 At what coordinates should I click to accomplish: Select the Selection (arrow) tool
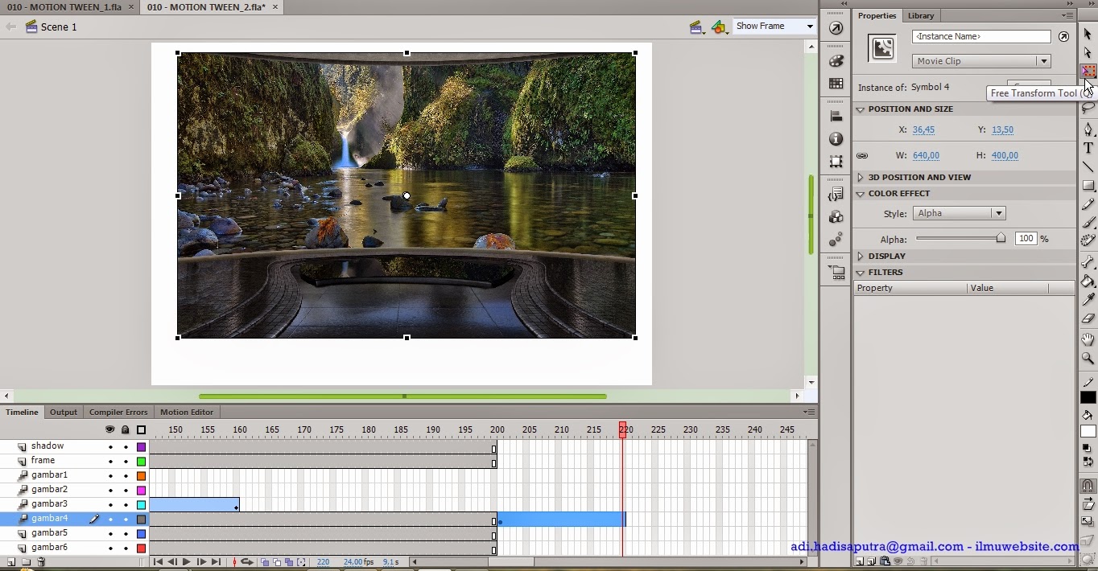coord(1088,34)
